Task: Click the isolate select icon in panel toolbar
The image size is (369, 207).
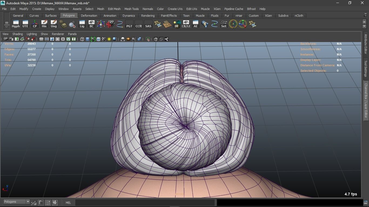Action: tap(148, 39)
